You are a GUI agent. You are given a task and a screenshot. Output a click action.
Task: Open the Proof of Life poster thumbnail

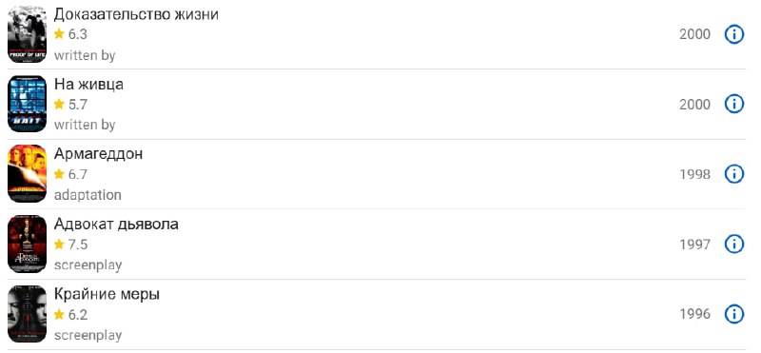point(28,34)
